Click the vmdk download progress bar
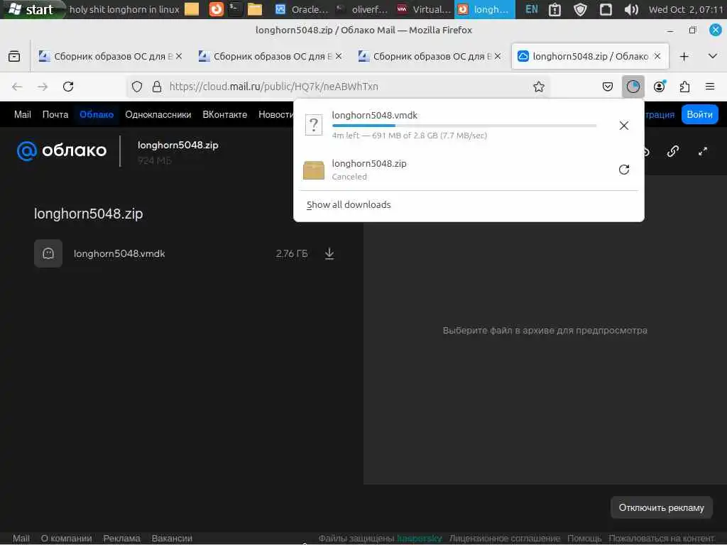Image resolution: width=727 pixels, height=545 pixels. [x=464, y=126]
